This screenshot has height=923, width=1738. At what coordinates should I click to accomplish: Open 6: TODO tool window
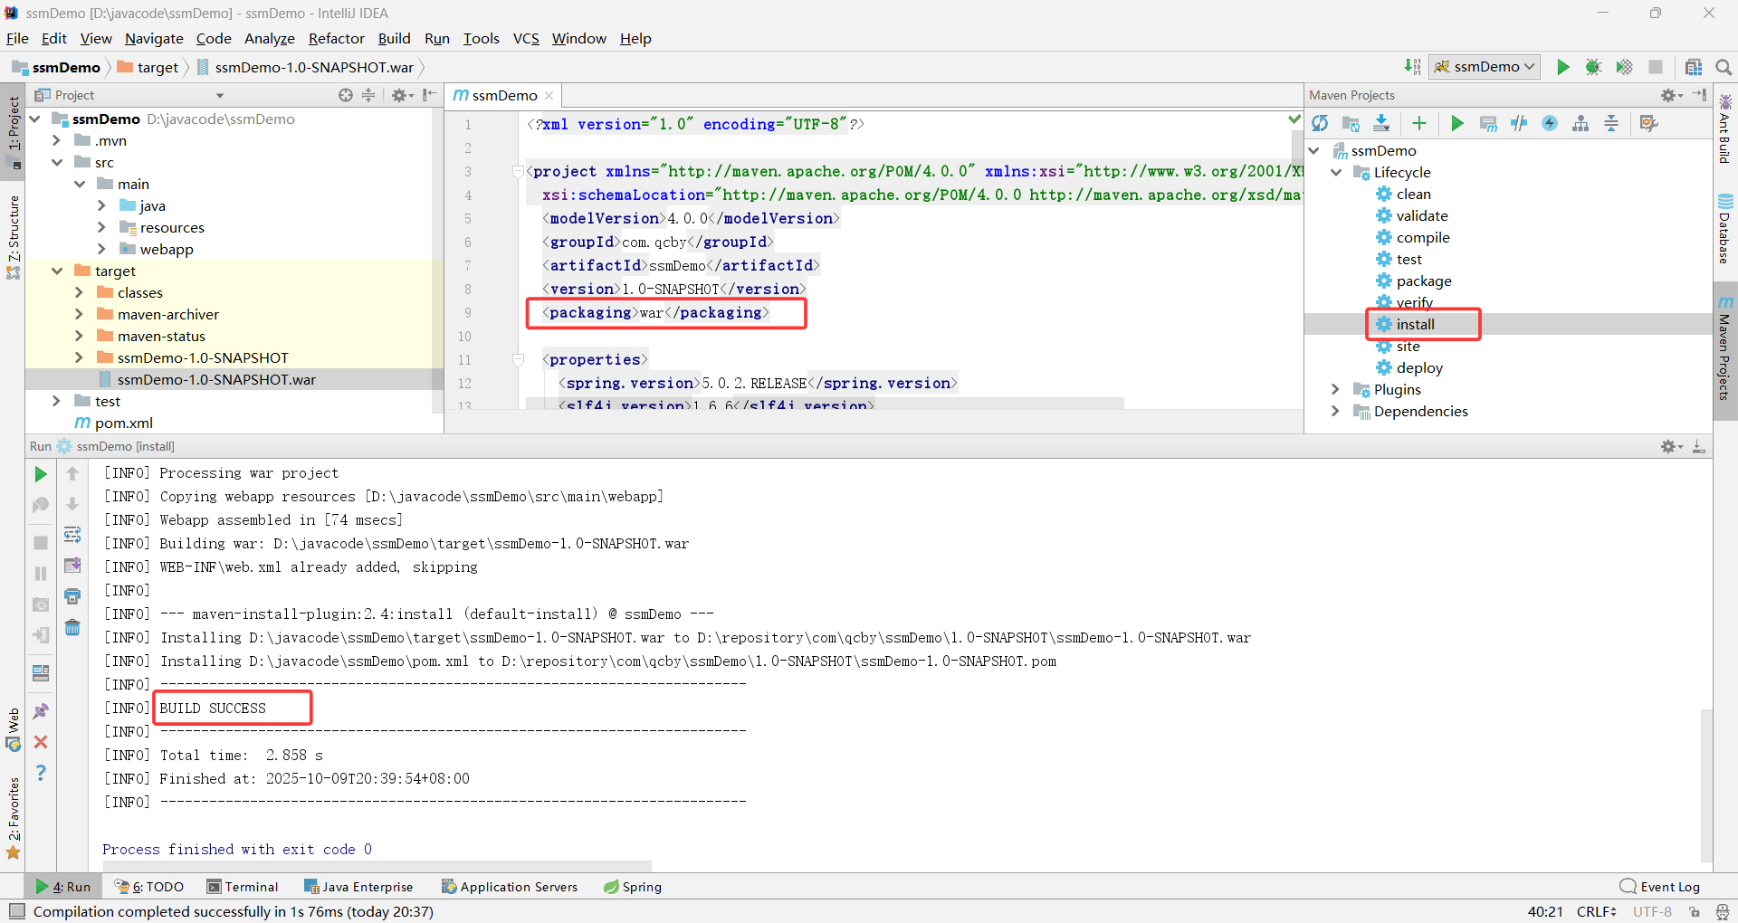click(149, 887)
